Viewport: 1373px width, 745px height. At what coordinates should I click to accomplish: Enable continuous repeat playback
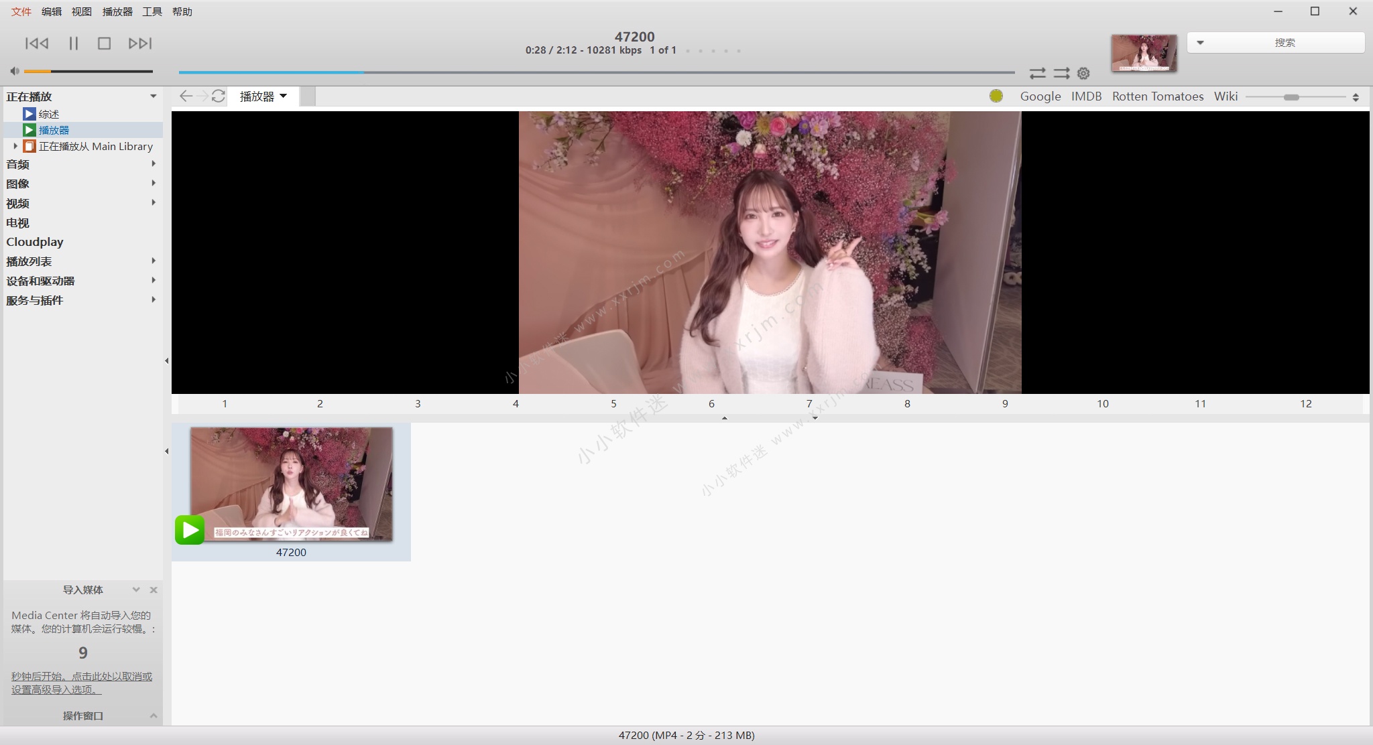click(x=1061, y=73)
